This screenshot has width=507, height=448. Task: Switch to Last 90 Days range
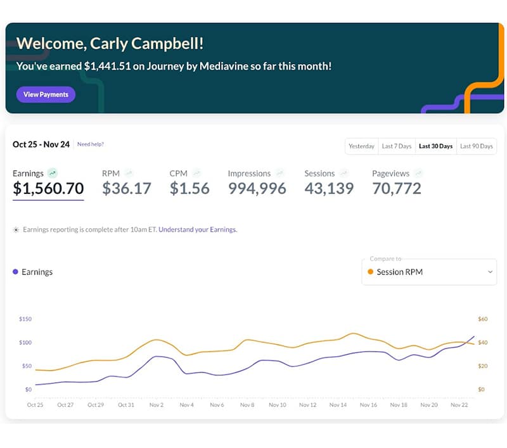[477, 146]
